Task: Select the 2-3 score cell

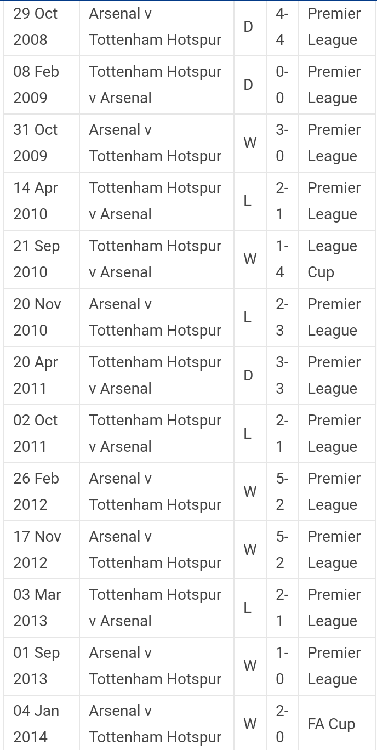Action: (x=282, y=317)
